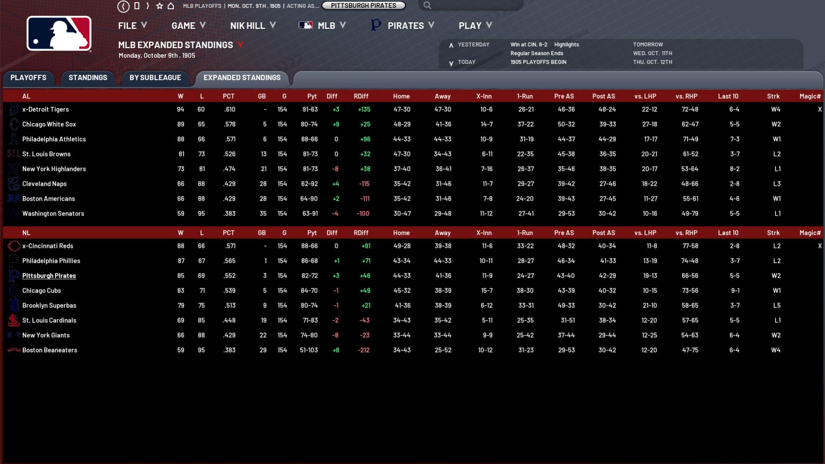Sort AL standings by RDiff column header

[361, 96]
